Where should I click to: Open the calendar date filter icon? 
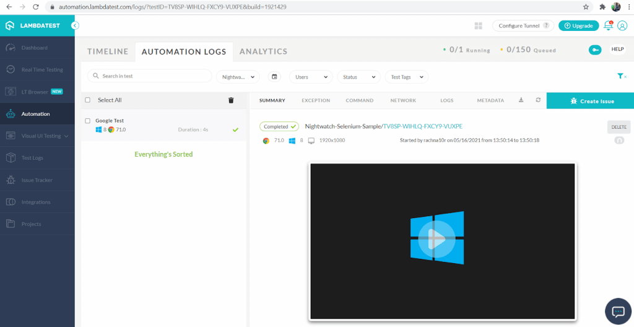[x=275, y=77]
